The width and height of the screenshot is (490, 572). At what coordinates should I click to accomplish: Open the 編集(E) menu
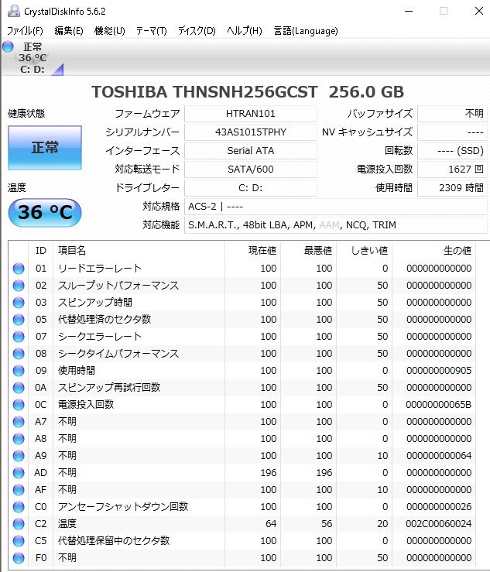click(69, 31)
